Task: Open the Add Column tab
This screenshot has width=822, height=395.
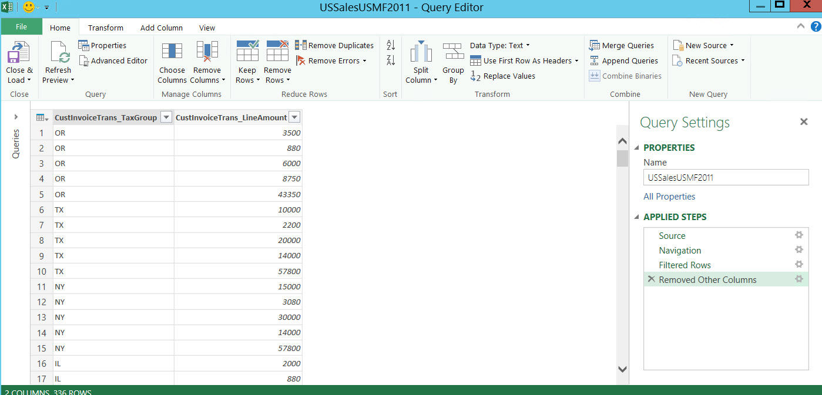Action: [x=161, y=28]
